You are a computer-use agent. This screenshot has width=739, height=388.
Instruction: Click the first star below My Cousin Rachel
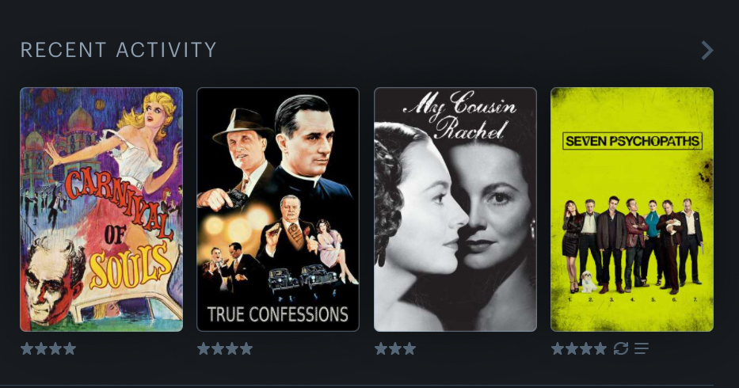[381, 349]
